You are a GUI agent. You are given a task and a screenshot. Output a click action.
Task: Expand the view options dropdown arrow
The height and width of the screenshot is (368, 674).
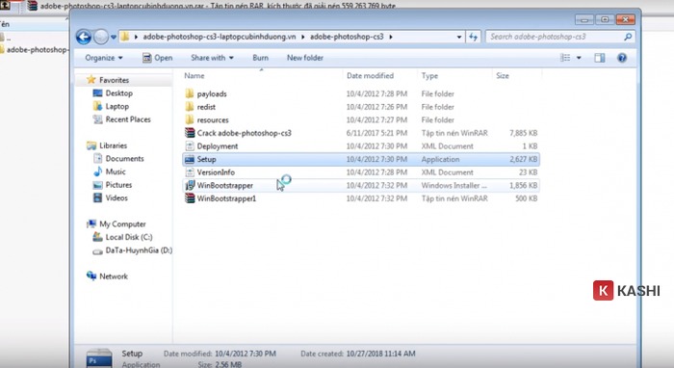pyautogui.click(x=579, y=58)
